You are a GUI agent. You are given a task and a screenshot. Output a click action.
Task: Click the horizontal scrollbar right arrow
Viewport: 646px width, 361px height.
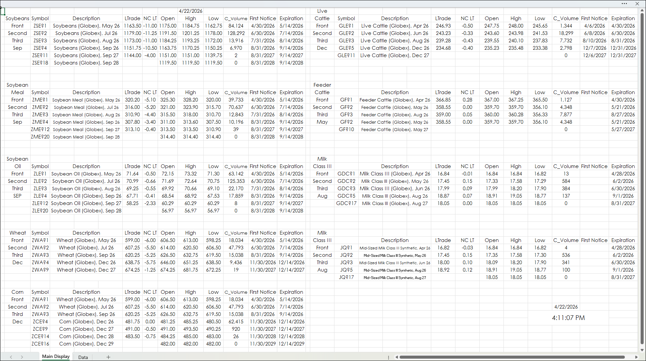(636, 357)
